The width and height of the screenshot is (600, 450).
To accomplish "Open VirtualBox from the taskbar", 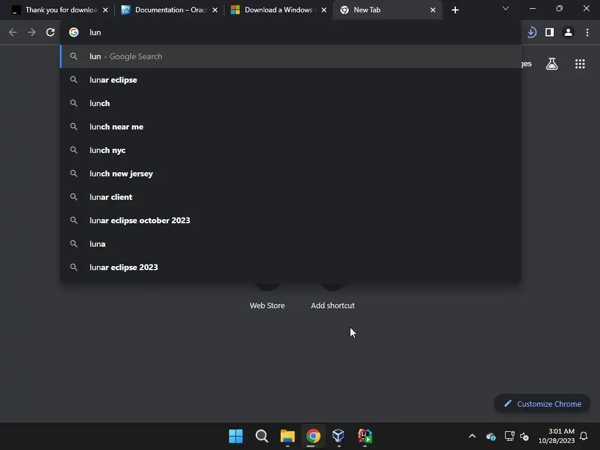I will pyautogui.click(x=338, y=436).
